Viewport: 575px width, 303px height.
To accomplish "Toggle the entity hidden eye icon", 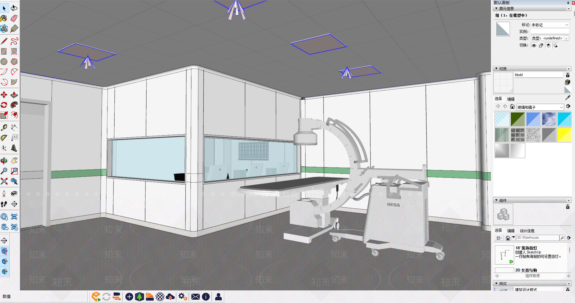I will [534, 46].
